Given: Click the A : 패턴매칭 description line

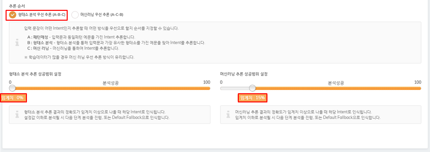Looking at the screenshot, I should (x=81, y=37).
